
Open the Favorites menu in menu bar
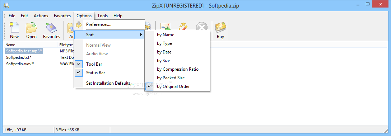coord(62,16)
